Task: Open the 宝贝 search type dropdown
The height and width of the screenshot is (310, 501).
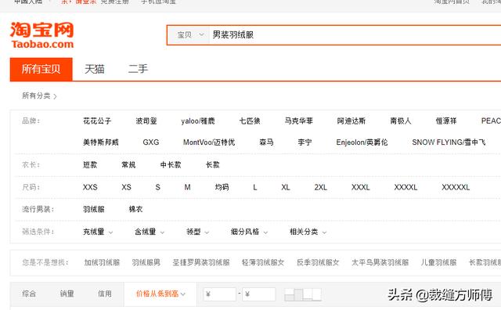Action: click(190, 34)
